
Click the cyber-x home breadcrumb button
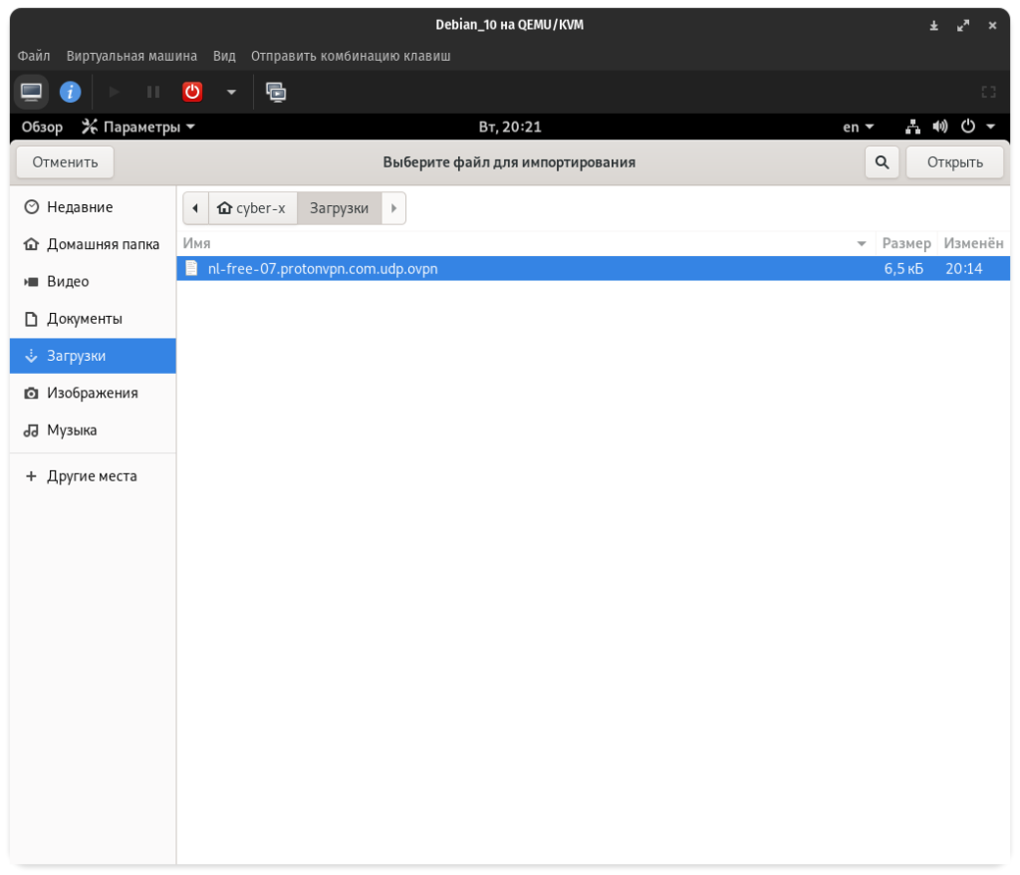click(252, 208)
